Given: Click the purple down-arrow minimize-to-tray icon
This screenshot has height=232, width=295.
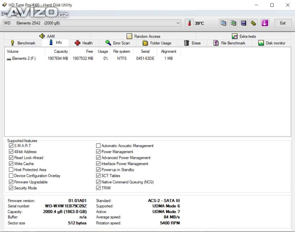Looking at the screenshot, I should pyautogui.click(x=265, y=23).
